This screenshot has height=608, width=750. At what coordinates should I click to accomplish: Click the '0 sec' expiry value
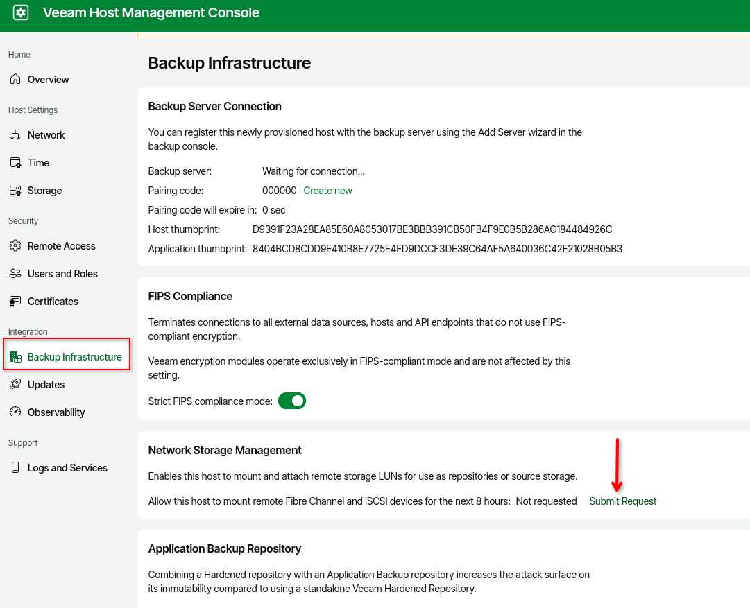coord(273,210)
